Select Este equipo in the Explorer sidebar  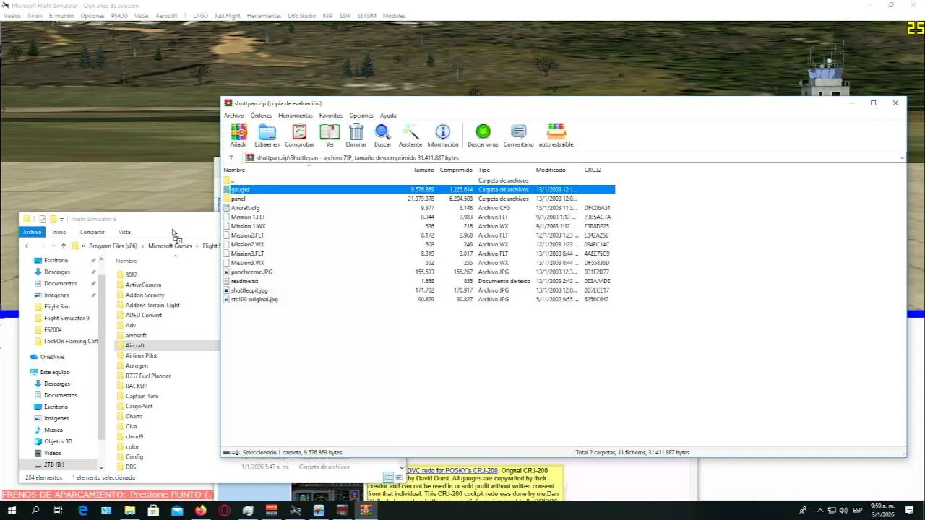(x=55, y=372)
